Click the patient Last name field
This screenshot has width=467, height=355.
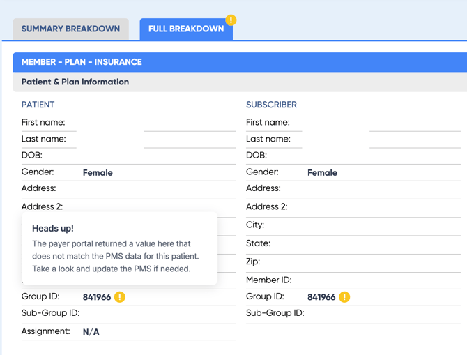pyautogui.click(x=190, y=139)
